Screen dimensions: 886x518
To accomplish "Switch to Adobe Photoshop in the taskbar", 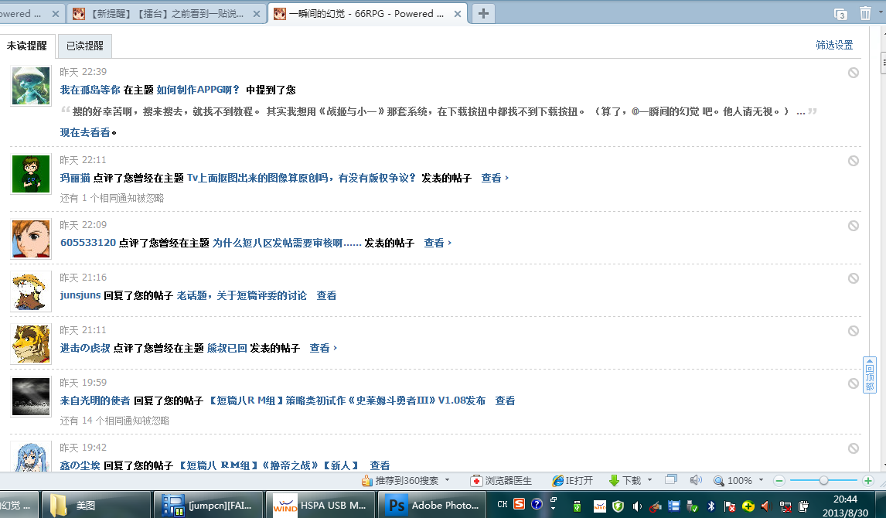I will click(434, 505).
